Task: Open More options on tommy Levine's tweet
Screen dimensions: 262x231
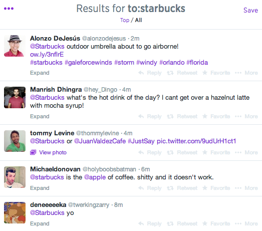Action: 246,153
